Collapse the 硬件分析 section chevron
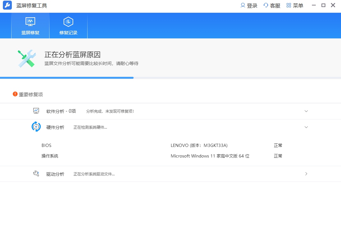The height and width of the screenshot is (226, 341). pyautogui.click(x=306, y=127)
